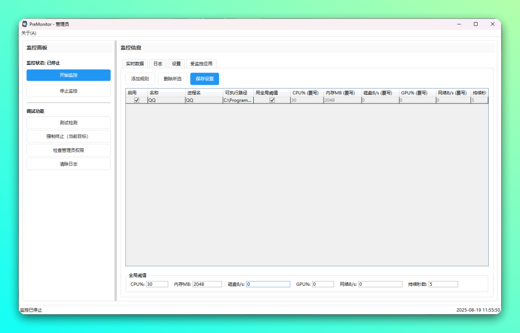This screenshot has height=333, width=520.
Task: Toggle 用全局阈值 checkbox for QQ row
Action: coord(272,100)
